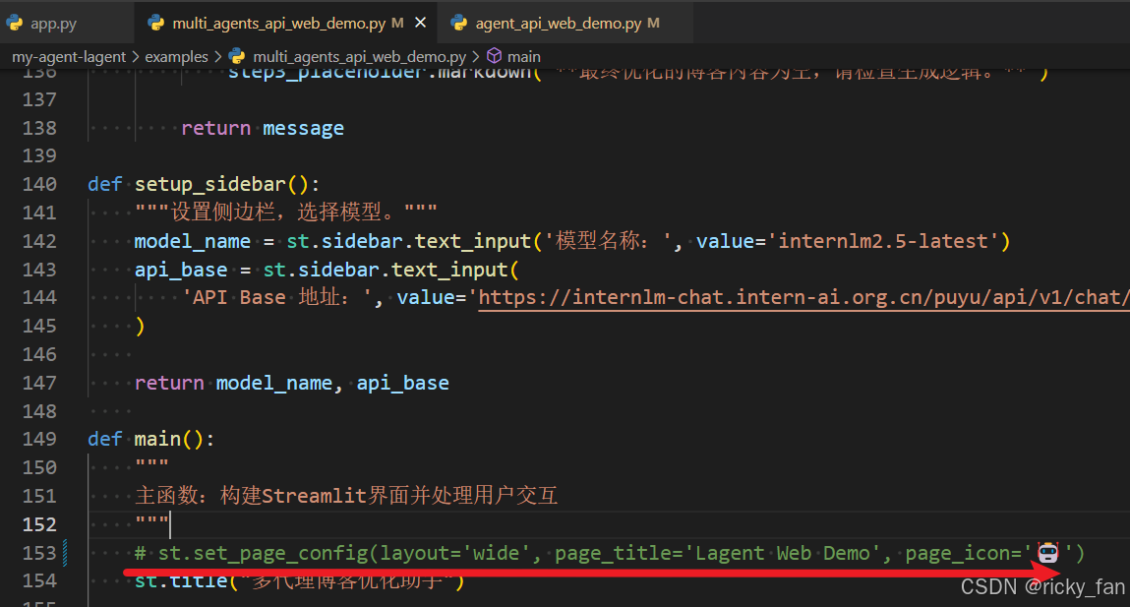This screenshot has width=1130, height=607.
Task: Close the multi_agents_api_web_demo.py tab
Action: tap(421, 23)
